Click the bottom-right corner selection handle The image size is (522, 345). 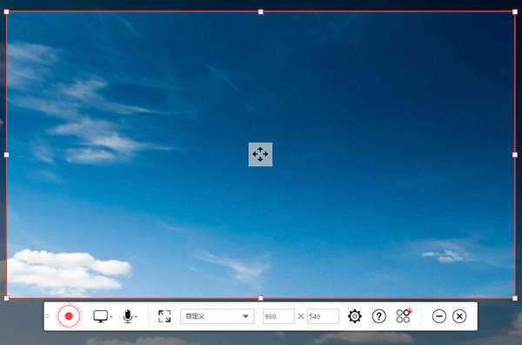coord(515,298)
